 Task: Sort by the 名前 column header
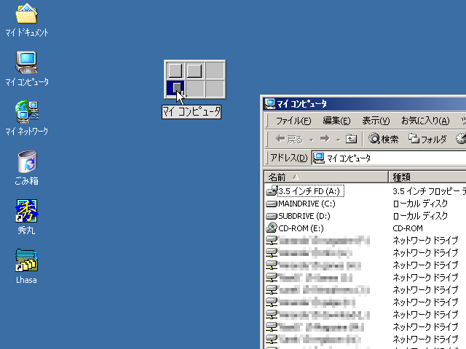pos(326,177)
